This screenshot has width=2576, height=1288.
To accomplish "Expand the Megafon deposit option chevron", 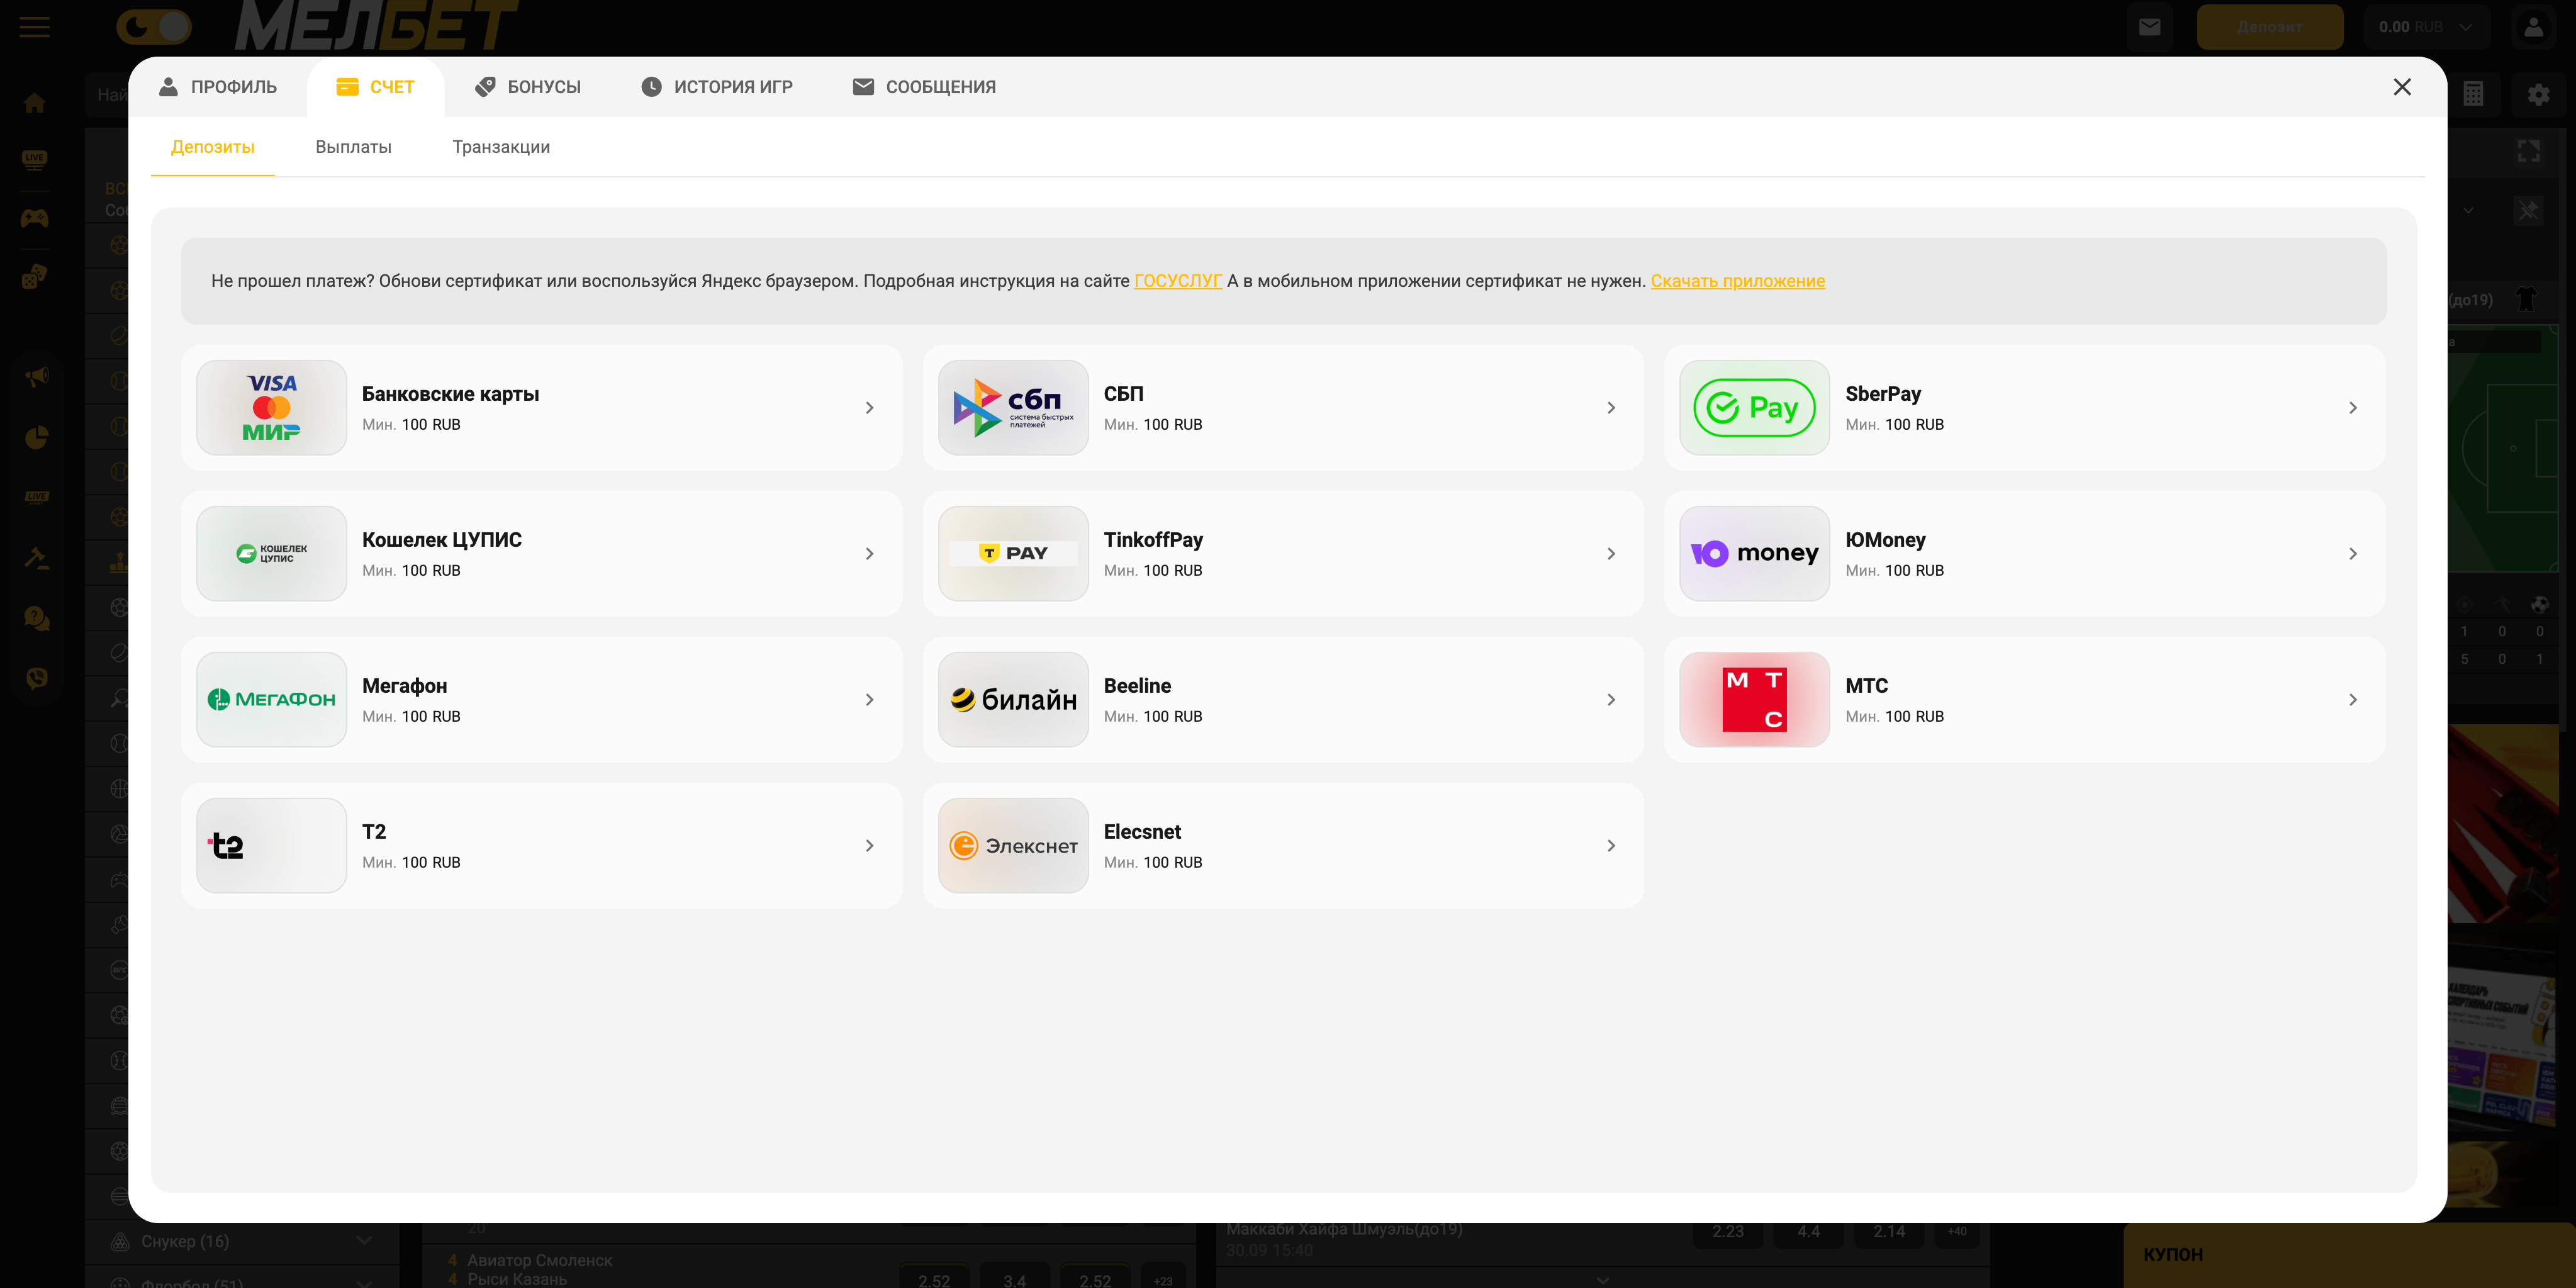I will [869, 699].
